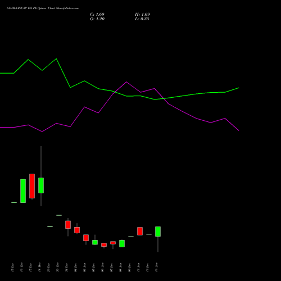This screenshot has width=281, height=281.
Task: Click the close value "C: 1.69"
Action: [97, 15]
